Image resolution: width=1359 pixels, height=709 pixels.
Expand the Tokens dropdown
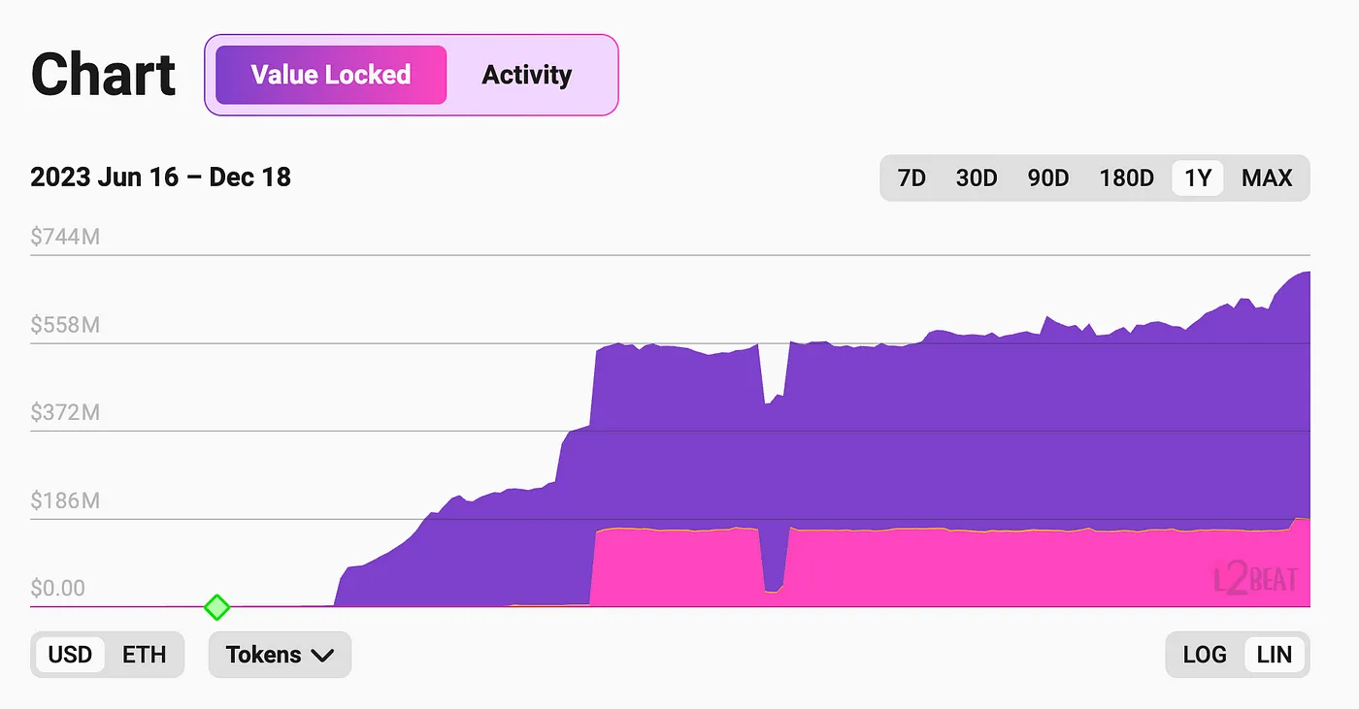280,655
